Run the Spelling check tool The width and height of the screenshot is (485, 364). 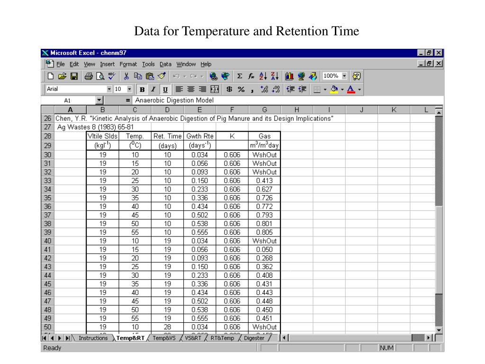pos(112,76)
